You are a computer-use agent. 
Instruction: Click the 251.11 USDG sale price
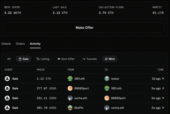(x=46, y=98)
